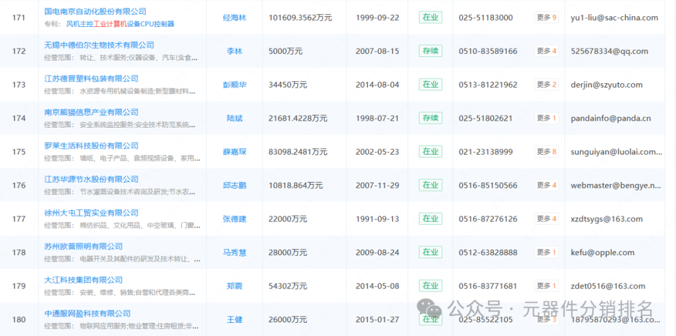
Task: Click 在业 status tag for 罗莱生活科技
Action: [430, 151]
